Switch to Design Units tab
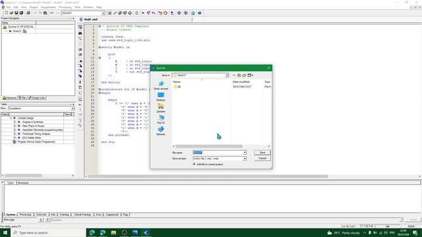The width and height of the screenshot is (422, 237). pos(37,98)
